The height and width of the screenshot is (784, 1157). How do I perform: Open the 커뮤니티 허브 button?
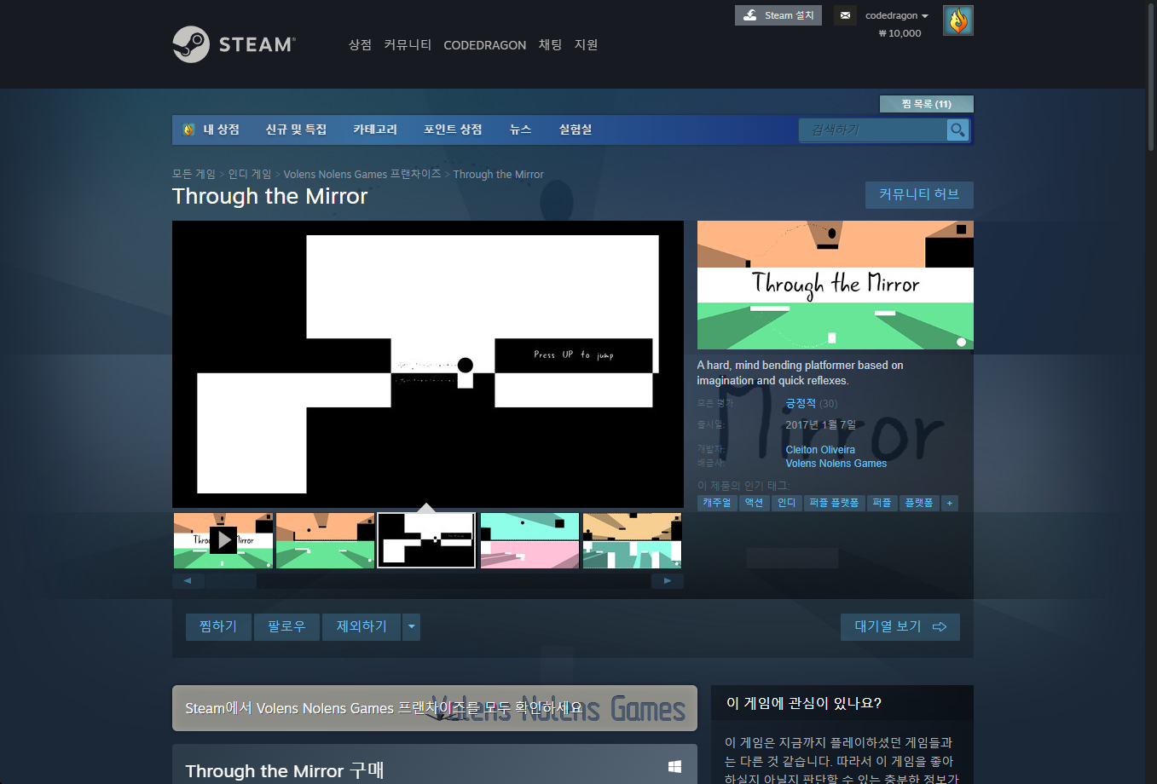coord(919,194)
